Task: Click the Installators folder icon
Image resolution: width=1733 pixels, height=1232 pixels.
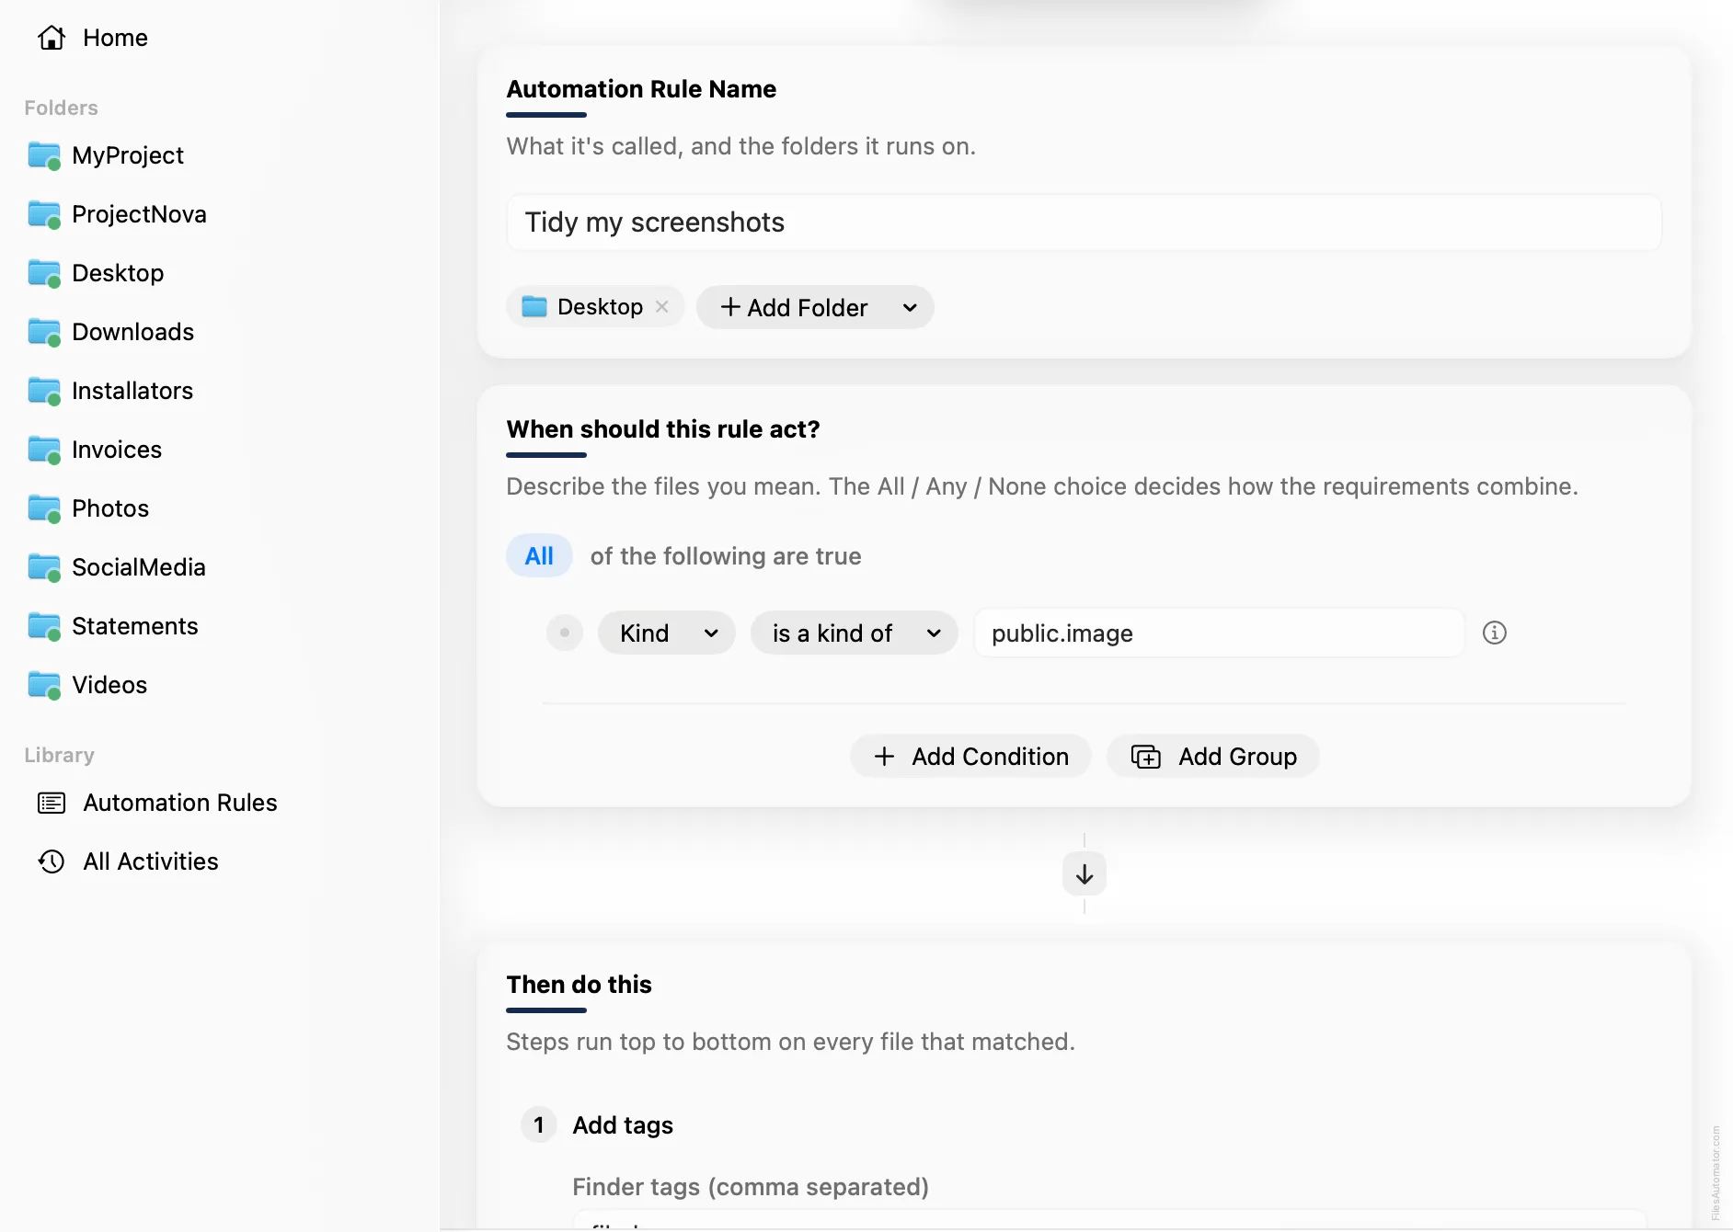Action: [44, 391]
